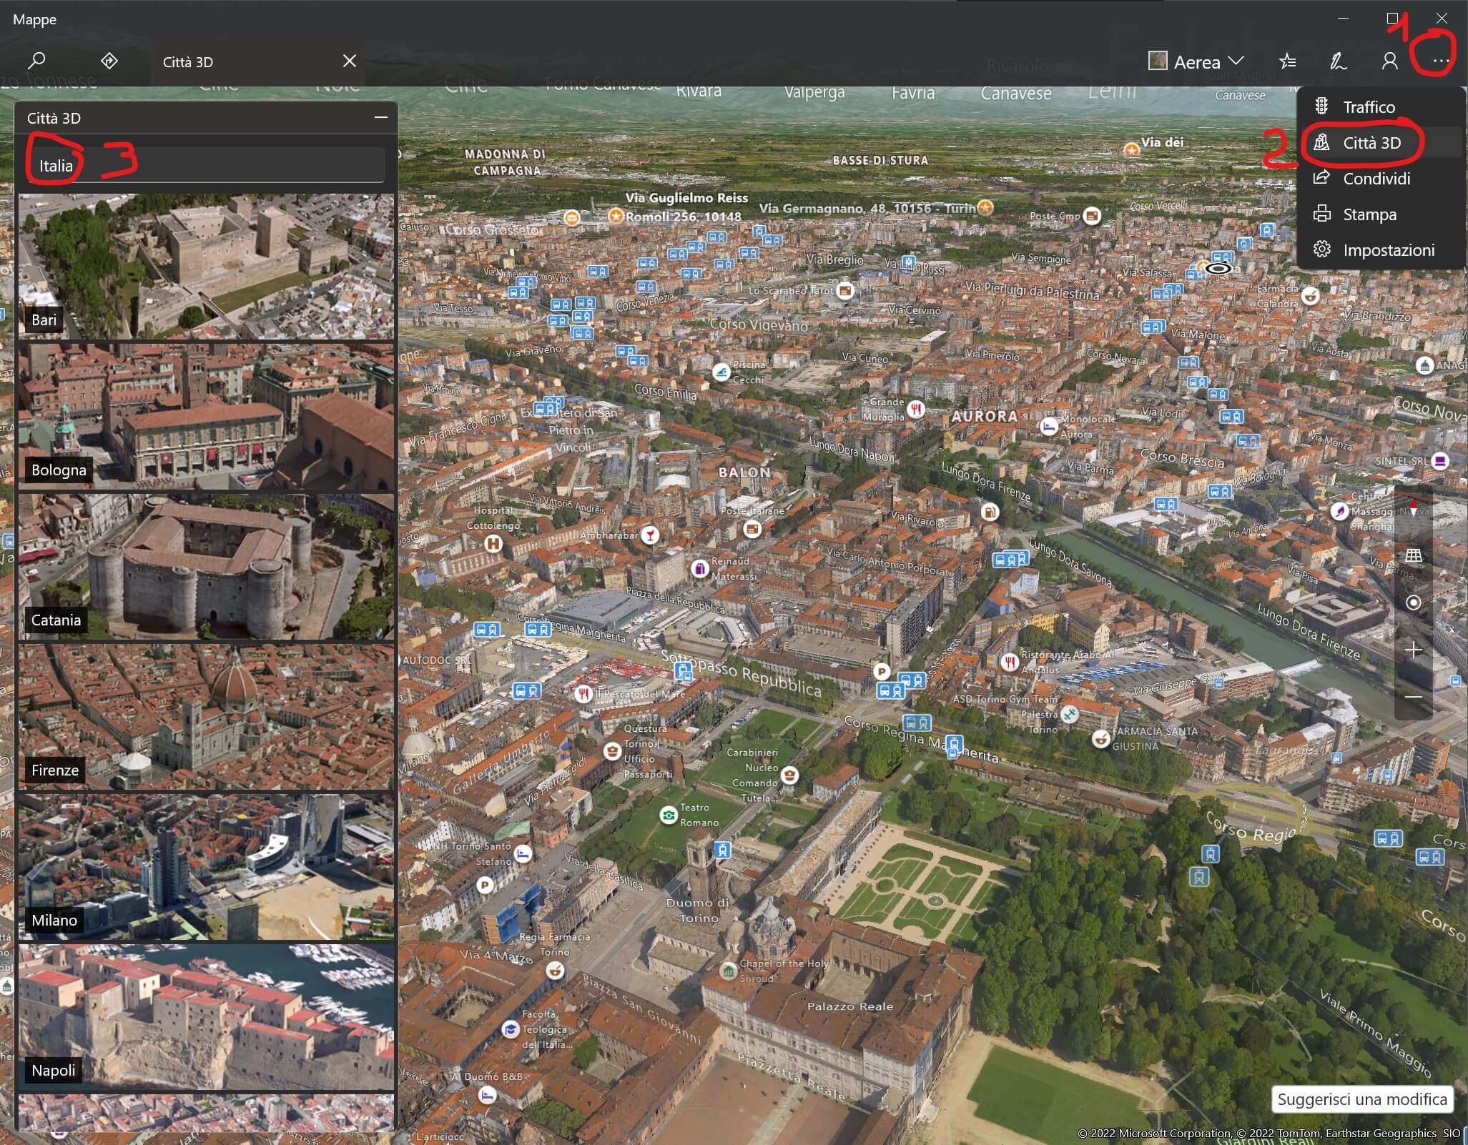Show my location on map
Screen dimensions: 1468x1145
(1413, 603)
